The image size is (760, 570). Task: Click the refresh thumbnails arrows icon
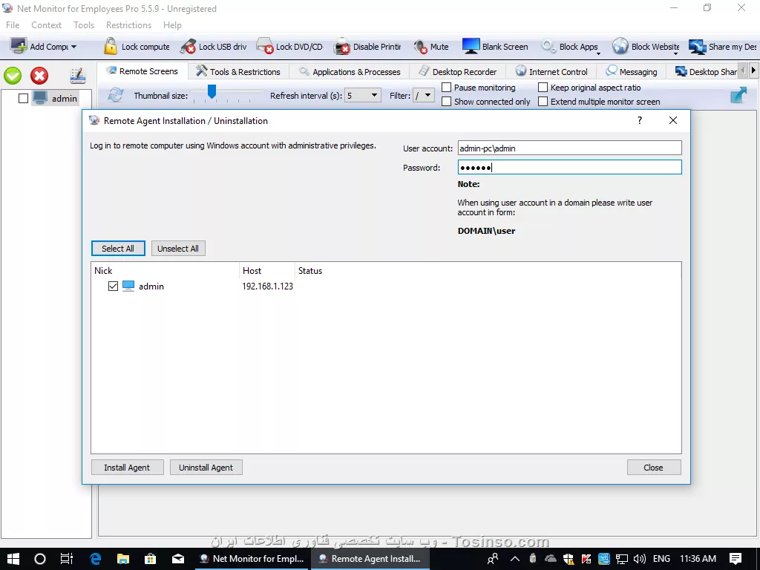(115, 94)
